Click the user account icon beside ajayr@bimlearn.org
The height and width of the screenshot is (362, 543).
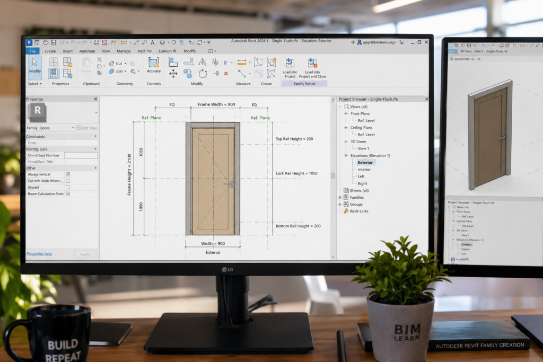point(360,42)
